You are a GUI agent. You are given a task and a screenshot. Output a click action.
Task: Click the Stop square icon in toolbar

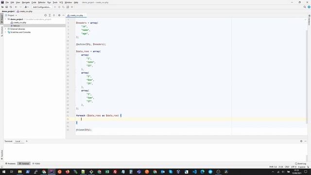tap(72, 7)
